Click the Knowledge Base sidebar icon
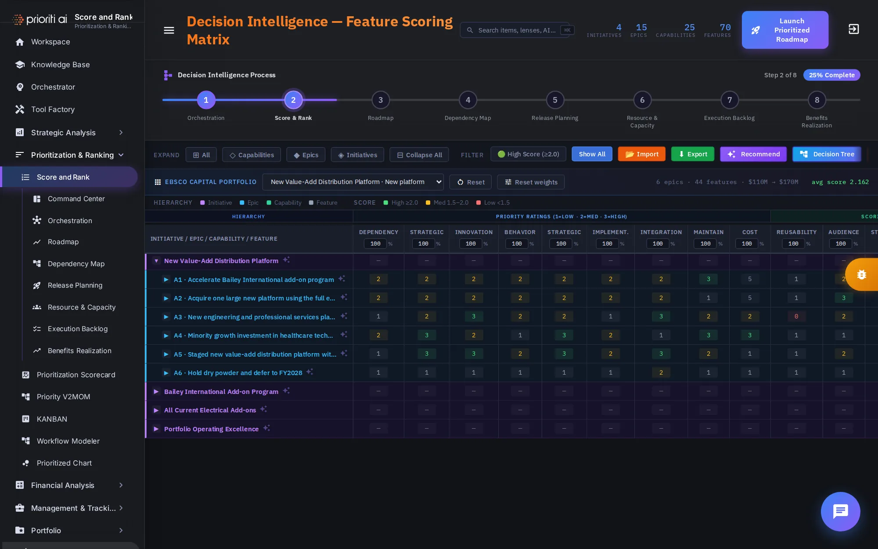This screenshot has height=549, width=878. coord(20,65)
